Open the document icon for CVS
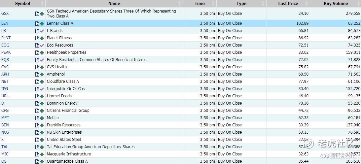 [x=37, y=67]
